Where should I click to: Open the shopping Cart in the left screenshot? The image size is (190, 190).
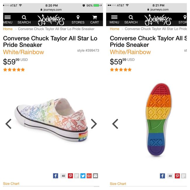(94, 19)
